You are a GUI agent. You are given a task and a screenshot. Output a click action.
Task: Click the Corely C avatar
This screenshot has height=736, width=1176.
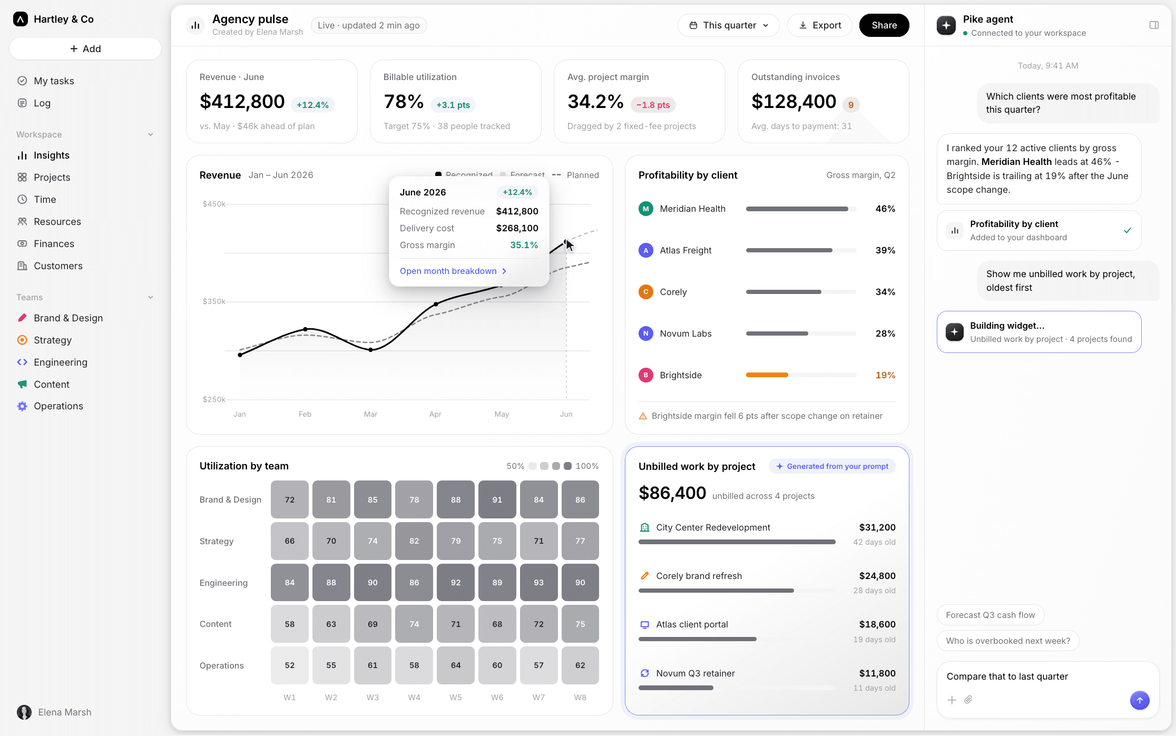[x=645, y=292]
